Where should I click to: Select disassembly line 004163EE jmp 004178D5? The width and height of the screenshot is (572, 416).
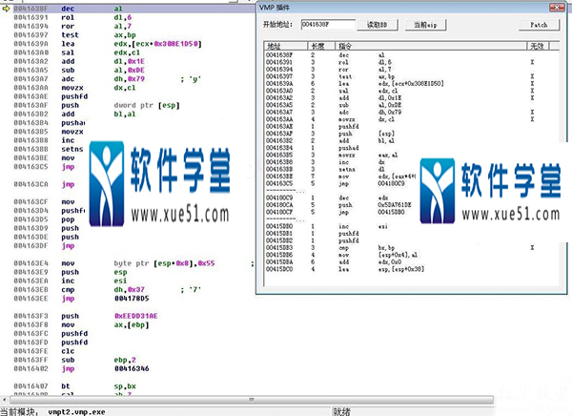(133, 299)
